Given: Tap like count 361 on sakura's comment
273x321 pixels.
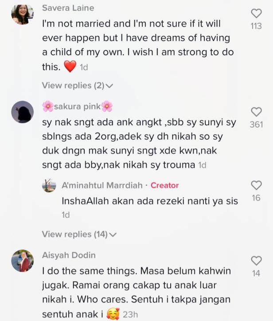Looking at the screenshot, I should (x=256, y=125).
